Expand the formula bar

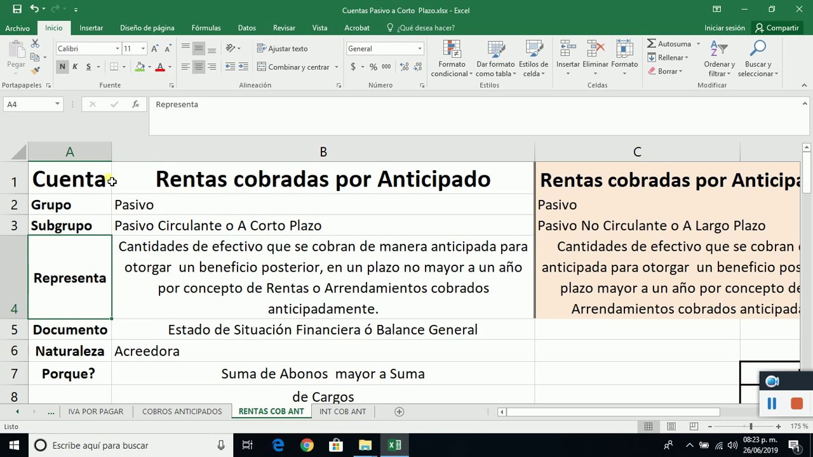click(x=805, y=103)
